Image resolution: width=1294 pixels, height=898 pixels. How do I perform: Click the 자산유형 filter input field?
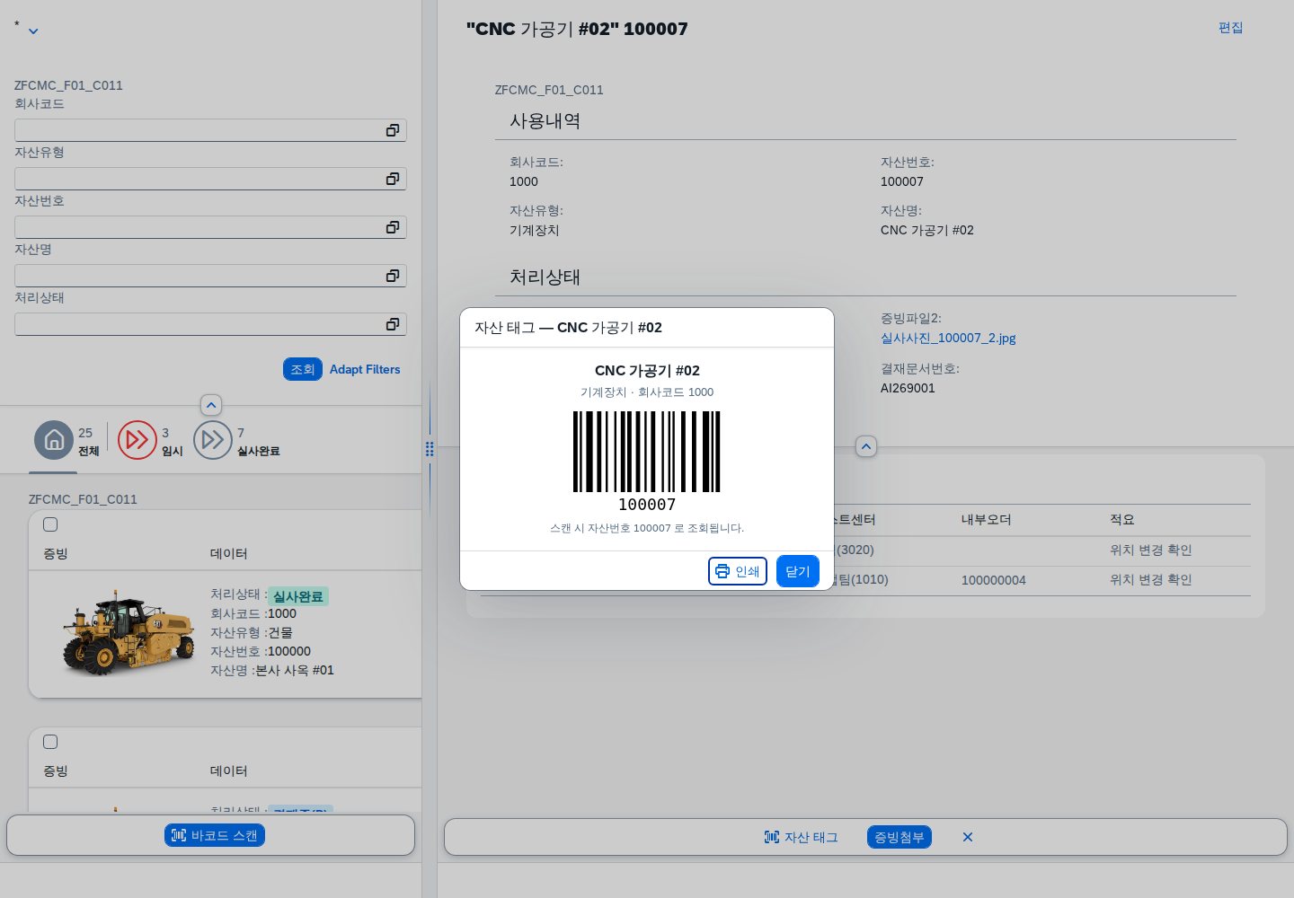tap(210, 179)
